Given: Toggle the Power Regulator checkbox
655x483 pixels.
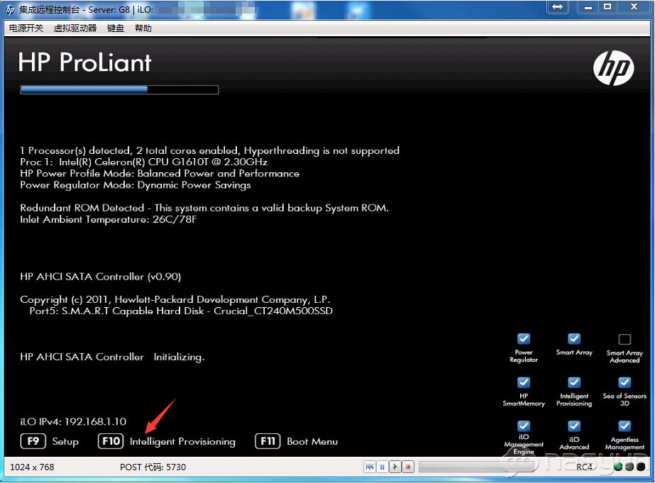Looking at the screenshot, I should click(524, 338).
